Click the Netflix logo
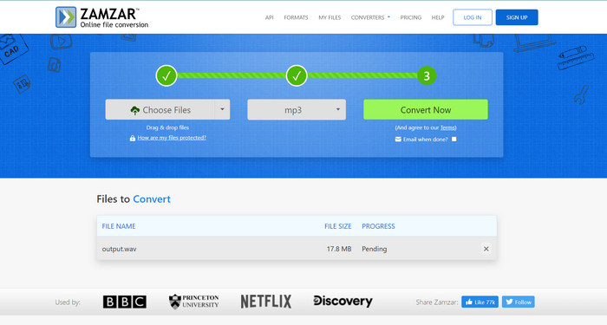Viewport: 607px width, 325px height. click(x=266, y=302)
